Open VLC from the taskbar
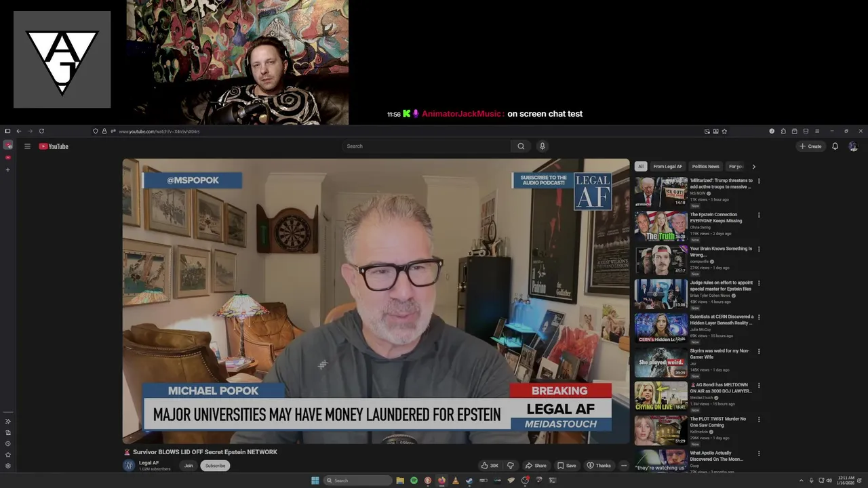Image resolution: width=868 pixels, height=488 pixels. [455, 481]
